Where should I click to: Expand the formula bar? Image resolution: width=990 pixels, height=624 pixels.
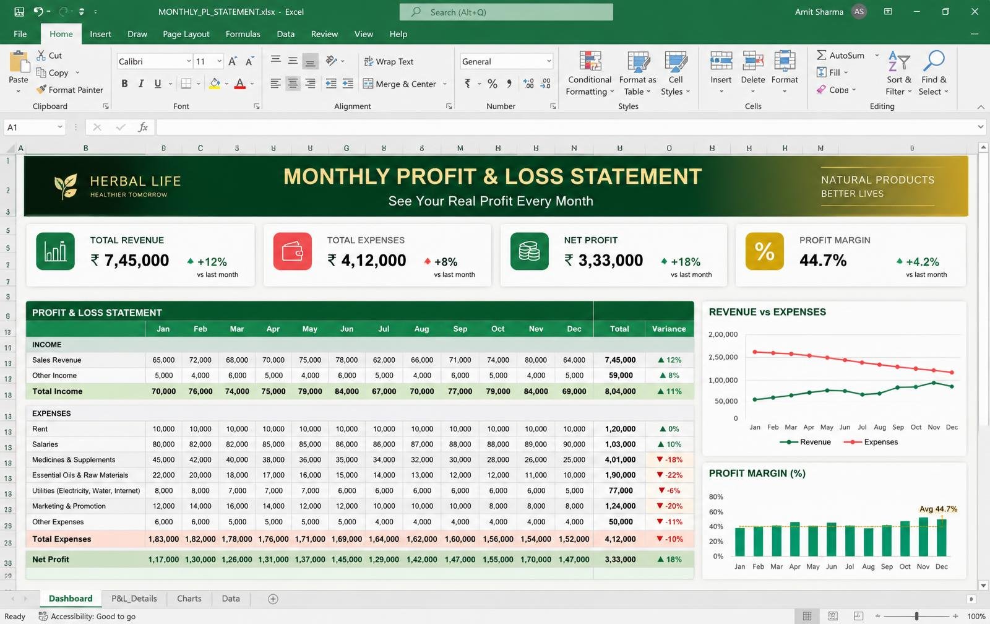coord(981,127)
